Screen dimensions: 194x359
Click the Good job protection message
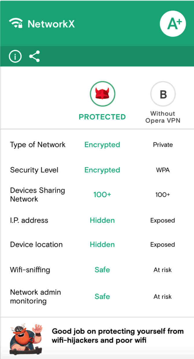(118, 336)
